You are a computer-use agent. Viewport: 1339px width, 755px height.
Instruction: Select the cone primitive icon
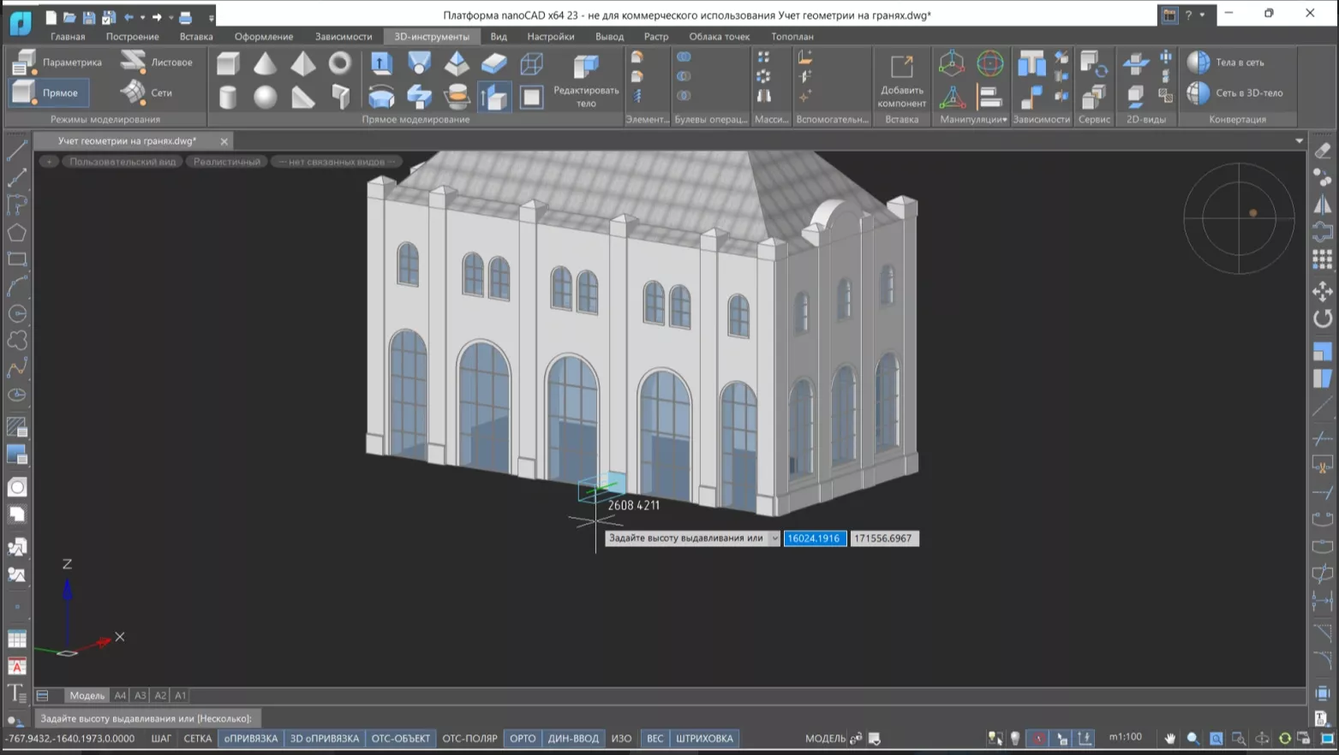265,63
